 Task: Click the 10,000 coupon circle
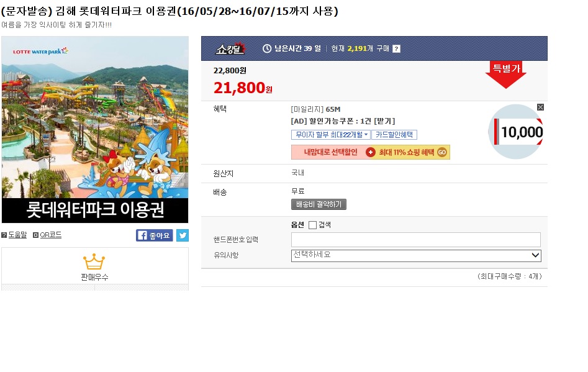(517, 132)
